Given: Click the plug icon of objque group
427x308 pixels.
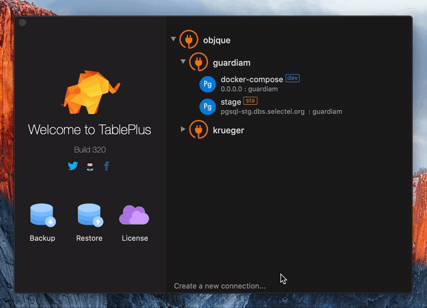Looking at the screenshot, I should tap(189, 39).
